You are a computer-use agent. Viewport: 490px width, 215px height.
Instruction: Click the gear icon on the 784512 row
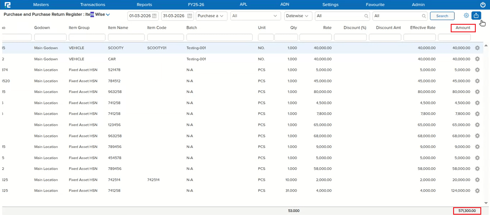(x=477, y=81)
